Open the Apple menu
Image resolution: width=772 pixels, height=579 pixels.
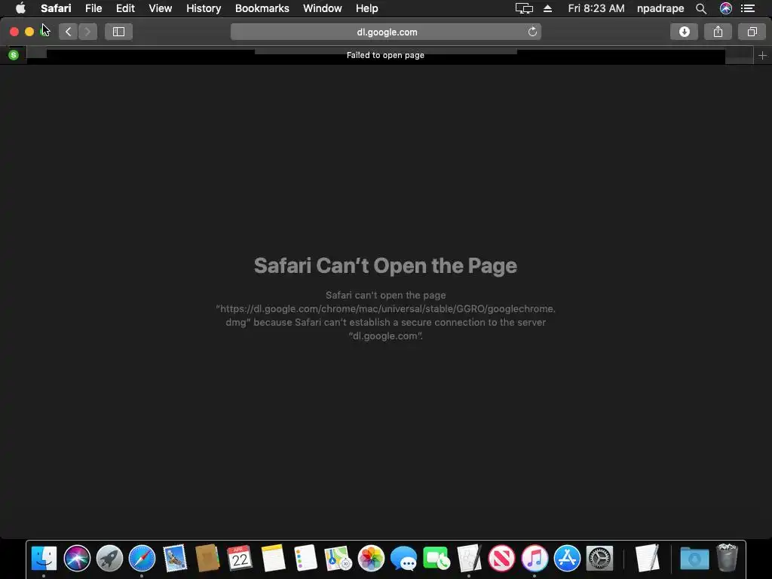20,8
